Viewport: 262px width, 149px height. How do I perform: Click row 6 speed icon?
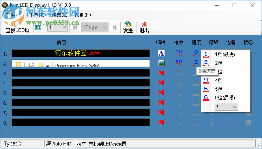pos(196,102)
